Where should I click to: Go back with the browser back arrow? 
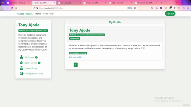(x=3, y=8)
